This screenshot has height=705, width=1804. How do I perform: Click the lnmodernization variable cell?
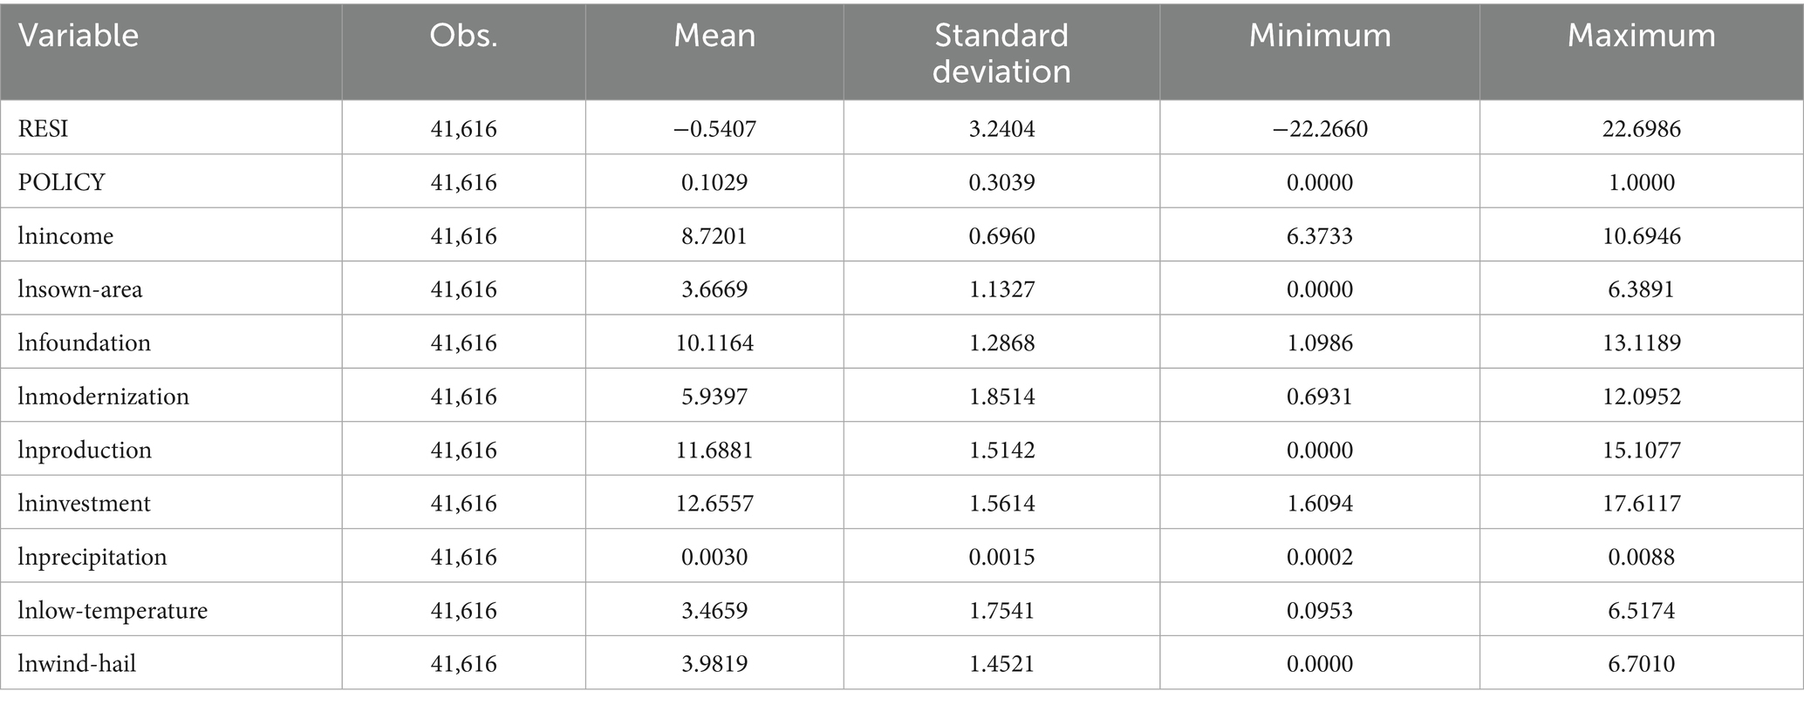click(x=103, y=397)
